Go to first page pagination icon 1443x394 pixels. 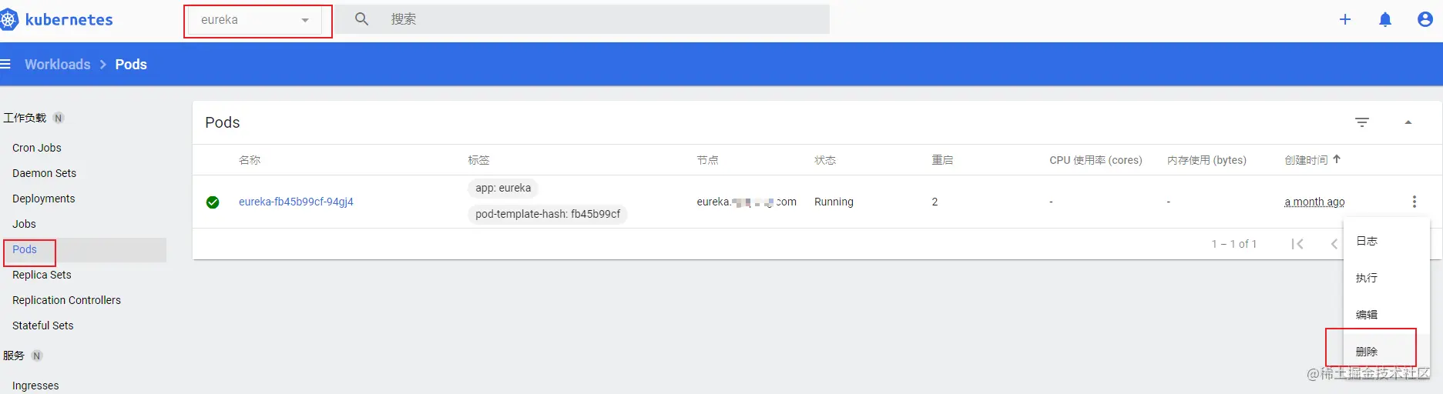[1297, 244]
